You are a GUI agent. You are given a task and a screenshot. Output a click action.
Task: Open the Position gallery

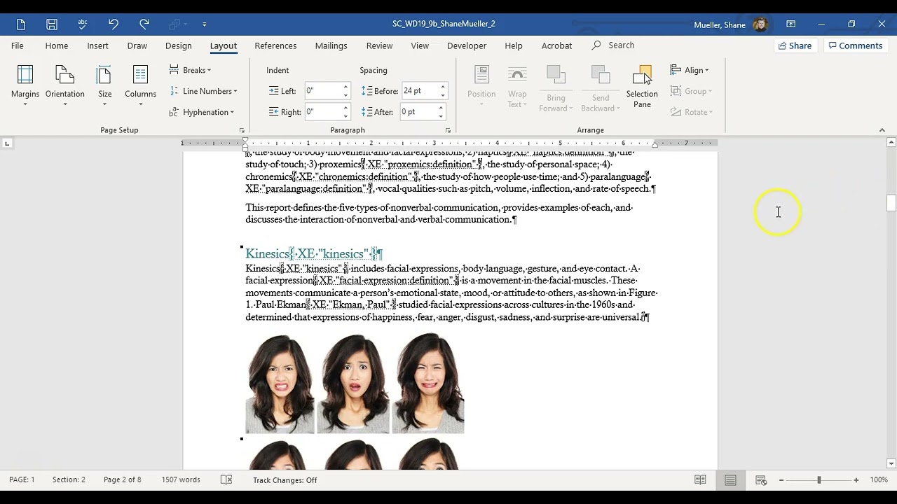click(x=481, y=87)
